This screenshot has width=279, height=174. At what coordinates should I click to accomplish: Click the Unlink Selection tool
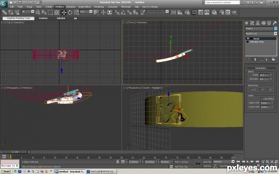[11, 12]
